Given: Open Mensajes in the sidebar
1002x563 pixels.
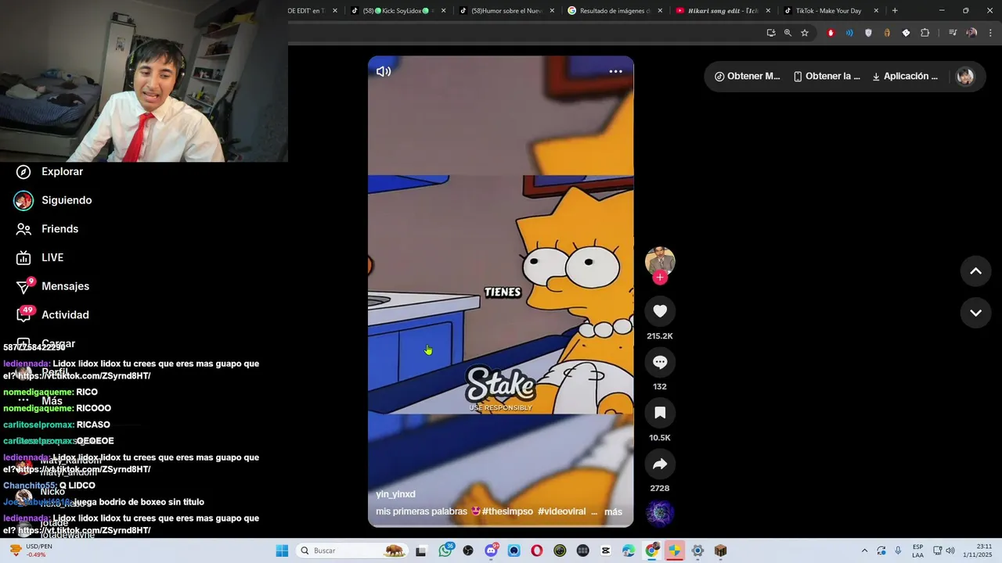Looking at the screenshot, I should pyautogui.click(x=52, y=286).
